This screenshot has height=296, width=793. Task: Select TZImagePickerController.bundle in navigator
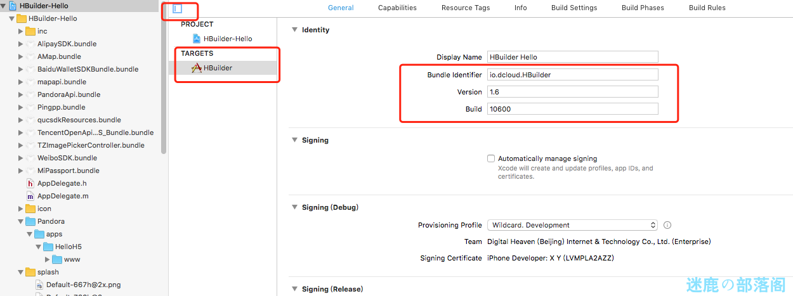tap(91, 145)
